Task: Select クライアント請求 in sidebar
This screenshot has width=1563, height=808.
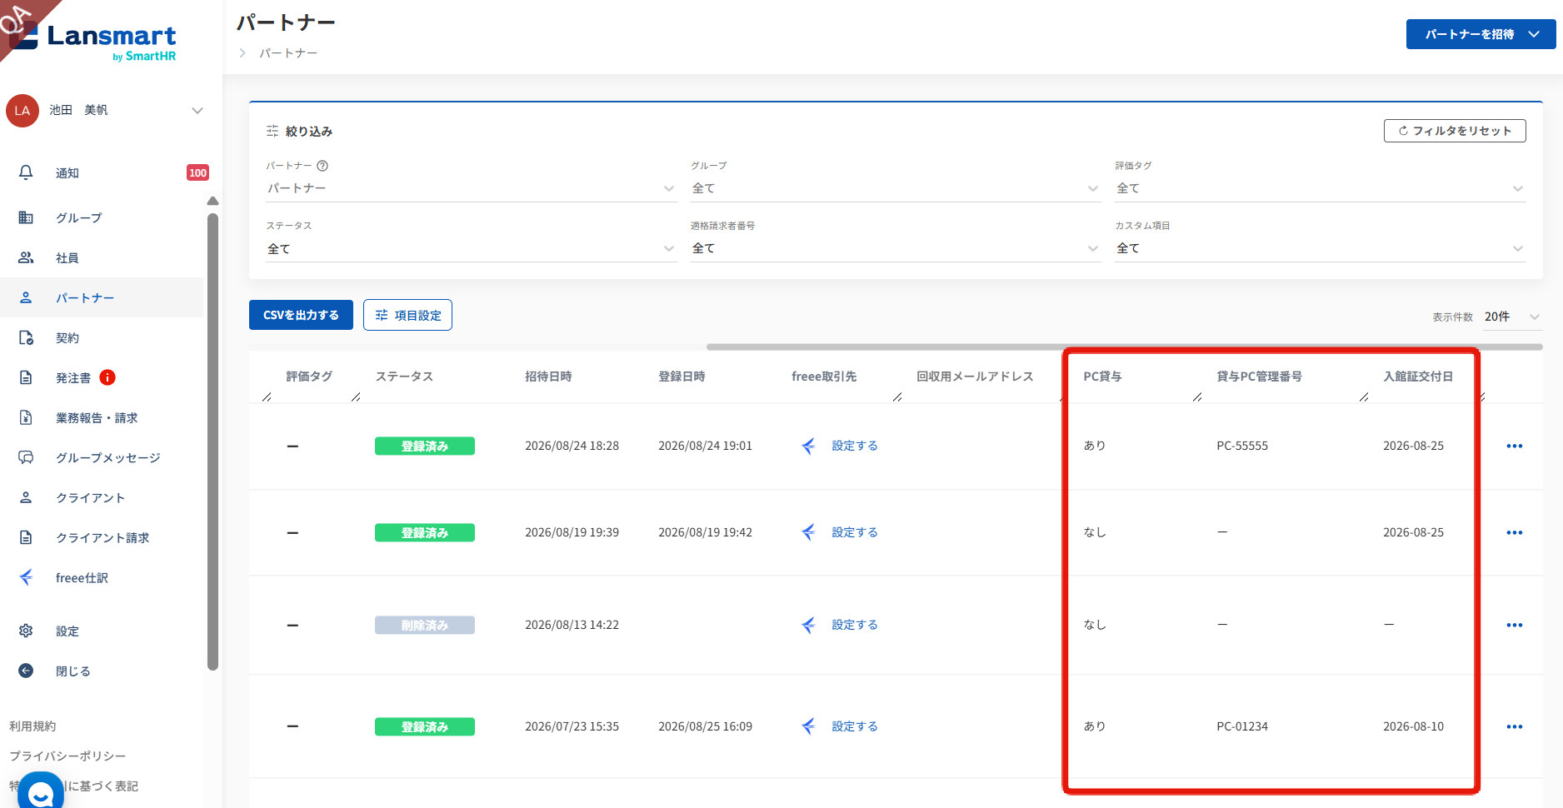Action: (102, 537)
